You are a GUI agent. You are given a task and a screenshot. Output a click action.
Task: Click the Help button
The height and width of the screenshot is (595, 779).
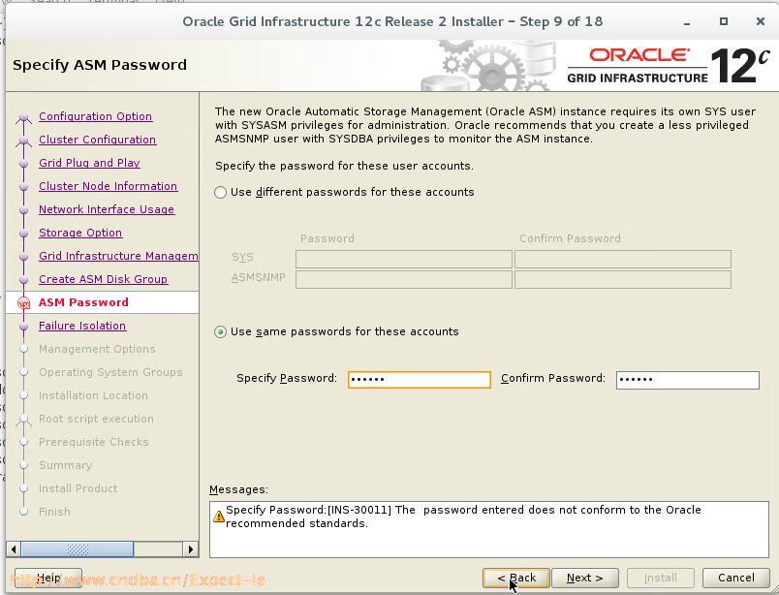(x=48, y=579)
